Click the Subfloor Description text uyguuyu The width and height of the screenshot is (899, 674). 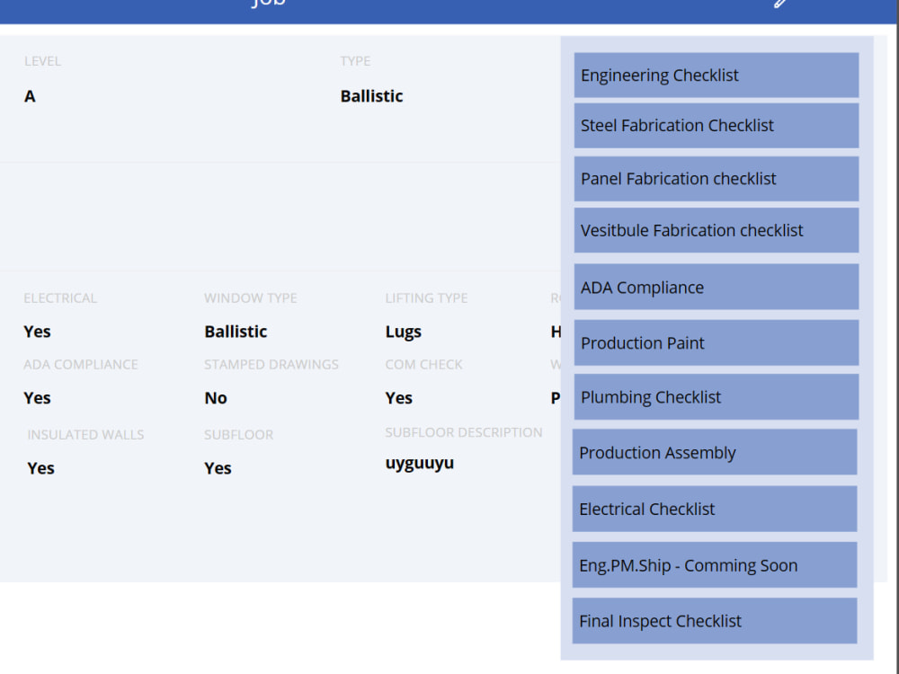click(x=419, y=463)
